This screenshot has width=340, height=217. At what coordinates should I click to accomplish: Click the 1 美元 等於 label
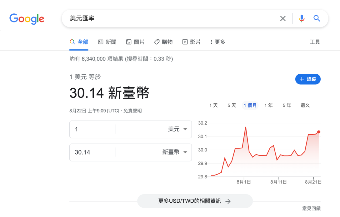(85, 77)
